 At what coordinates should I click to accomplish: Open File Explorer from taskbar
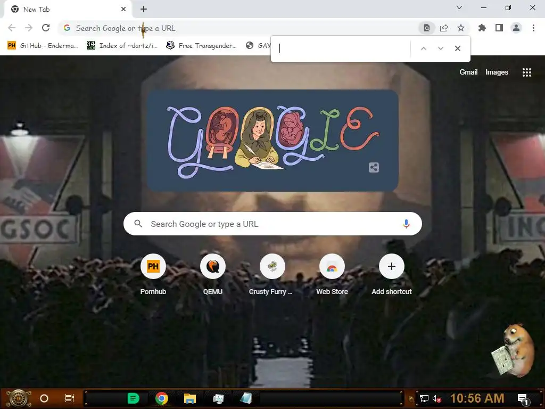click(x=190, y=398)
